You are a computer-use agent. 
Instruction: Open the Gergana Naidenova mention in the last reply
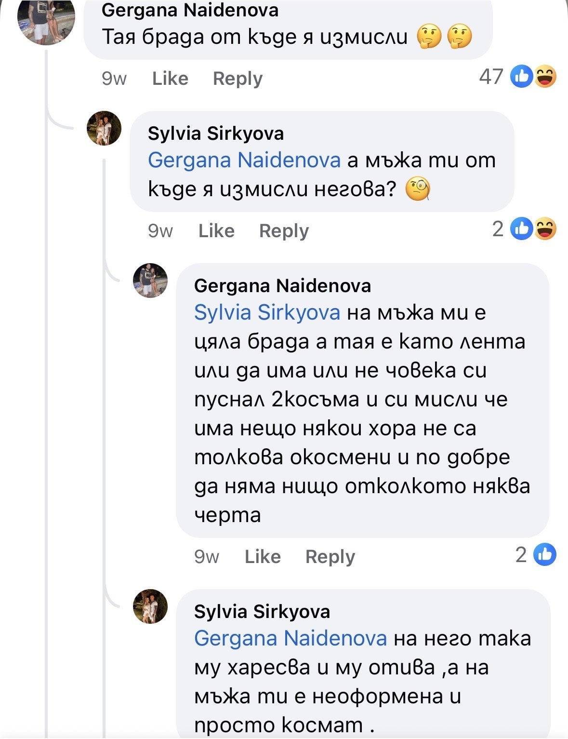pyautogui.click(x=291, y=638)
